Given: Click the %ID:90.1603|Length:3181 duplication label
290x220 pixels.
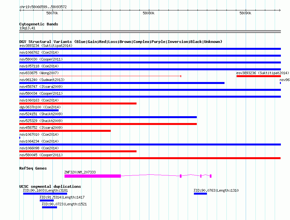Looking at the screenshot, I should 45,190.
